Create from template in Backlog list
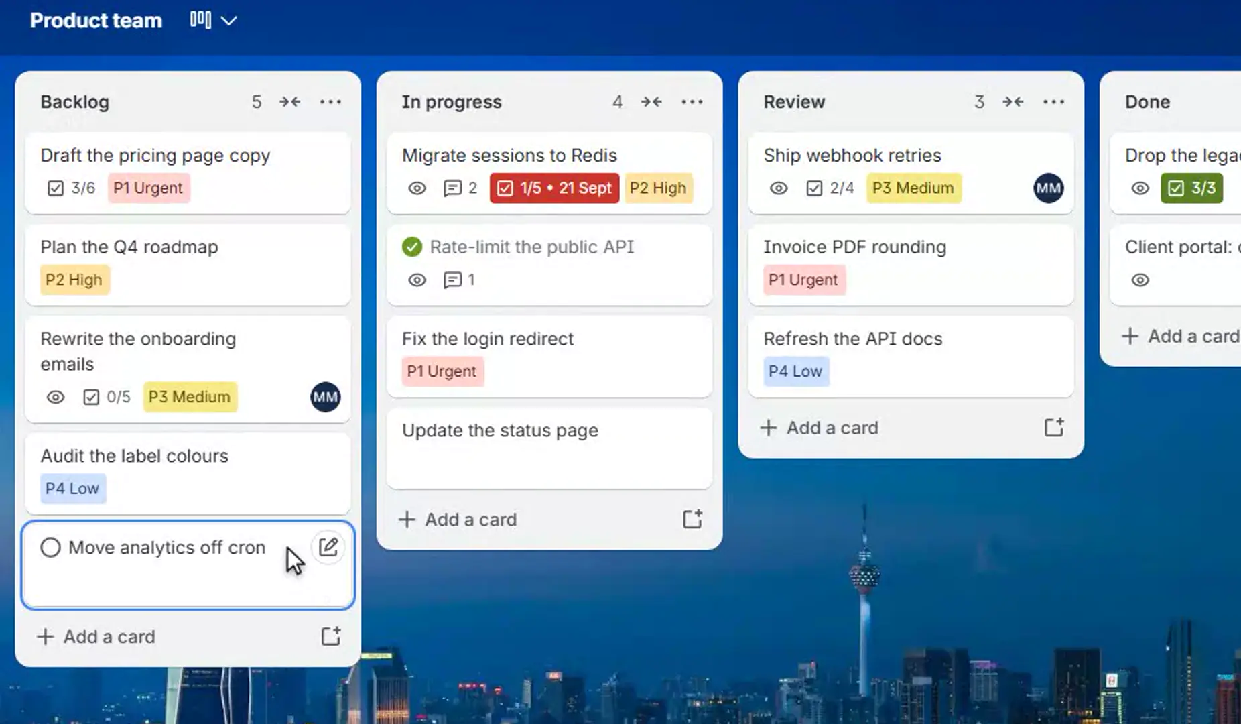This screenshot has height=724, width=1241. tap(331, 636)
